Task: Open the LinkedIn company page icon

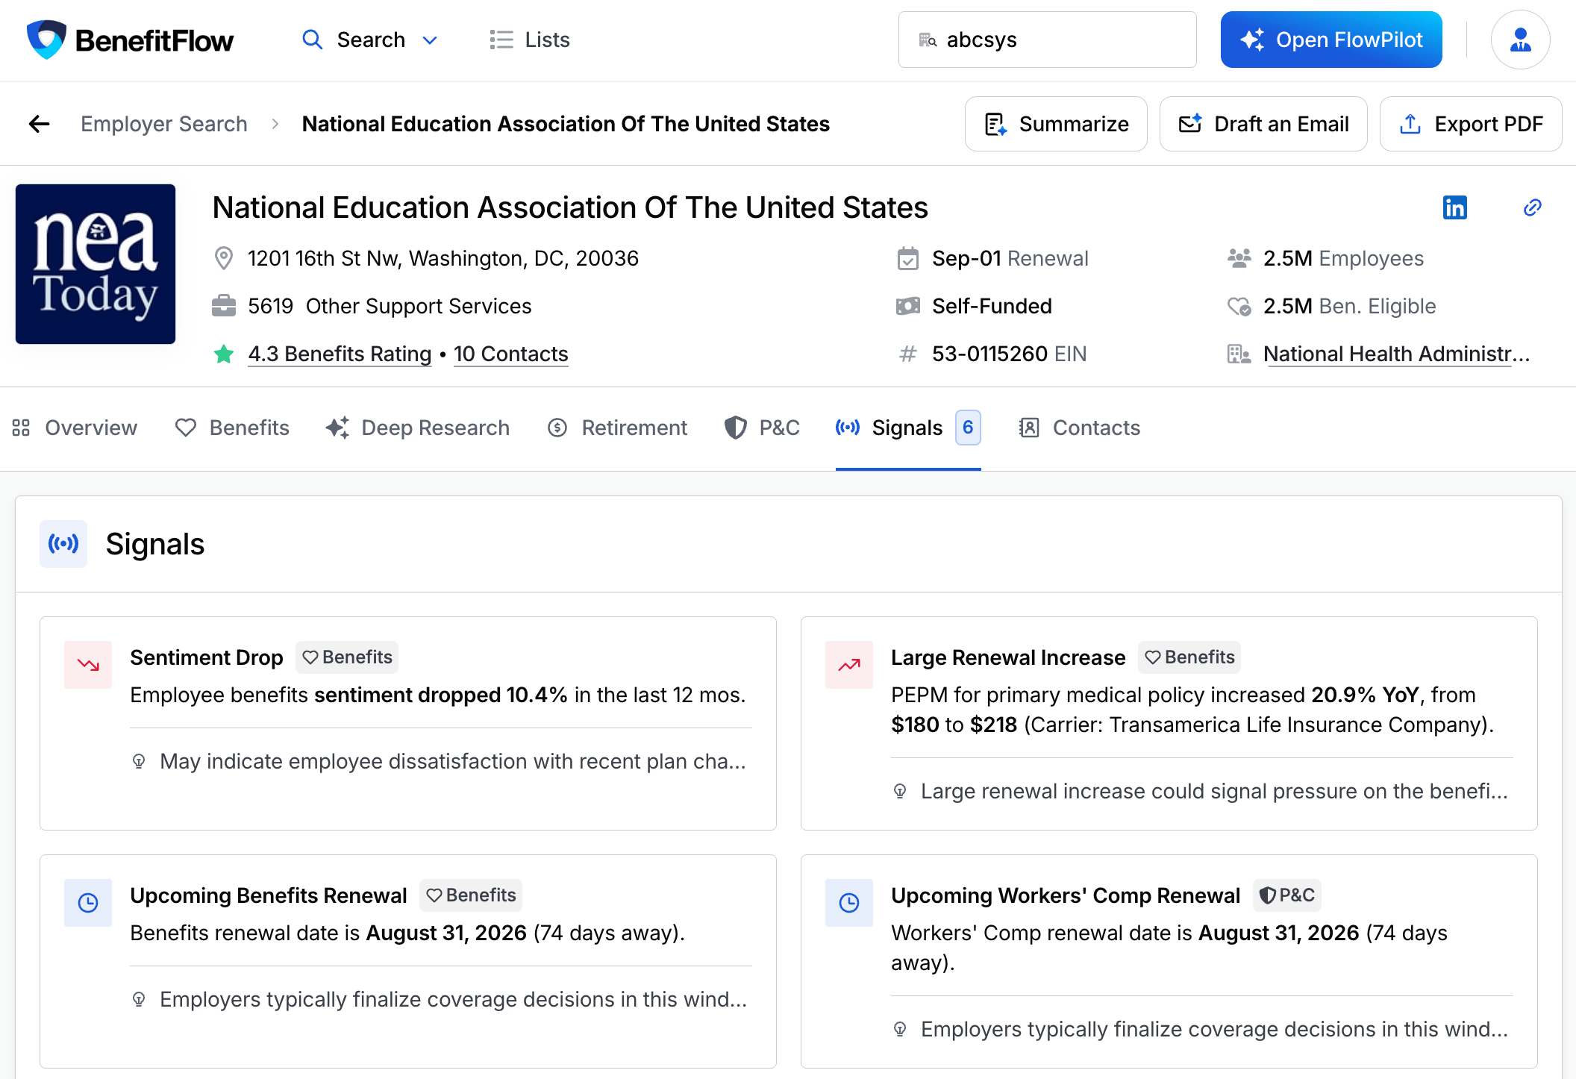Action: pyautogui.click(x=1455, y=207)
